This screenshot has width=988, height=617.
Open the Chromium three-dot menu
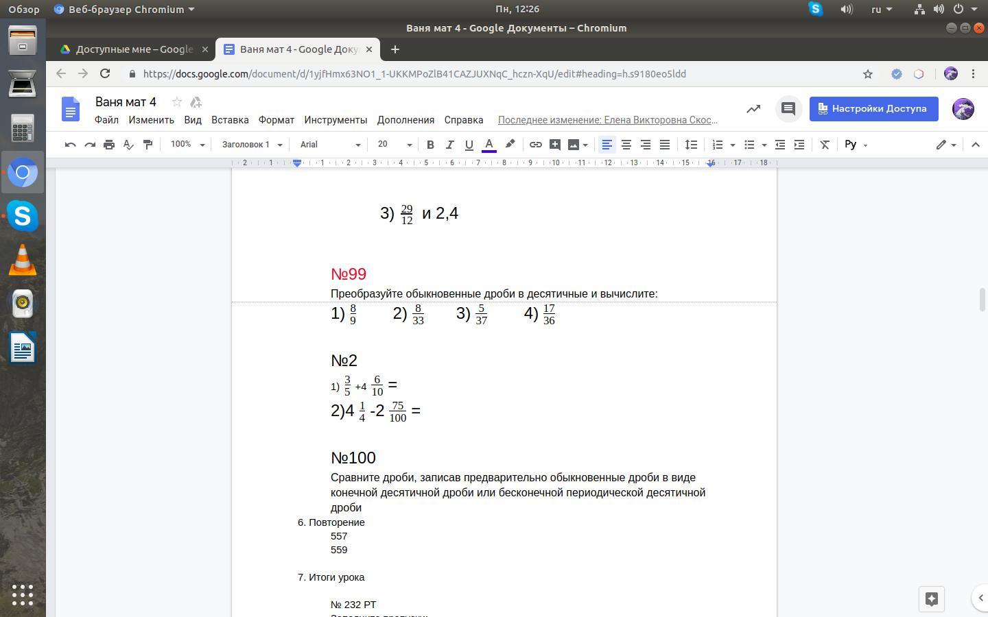click(973, 74)
